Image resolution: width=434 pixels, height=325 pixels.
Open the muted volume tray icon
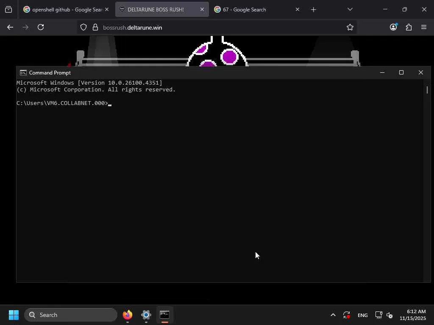(389, 315)
